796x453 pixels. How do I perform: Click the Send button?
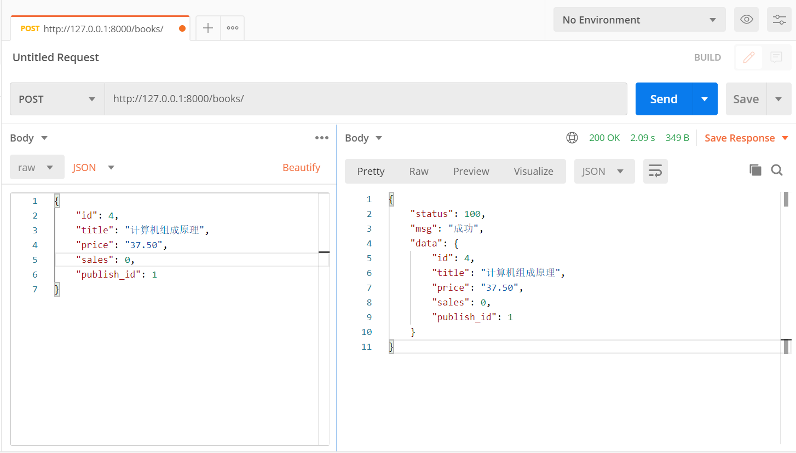tap(664, 99)
